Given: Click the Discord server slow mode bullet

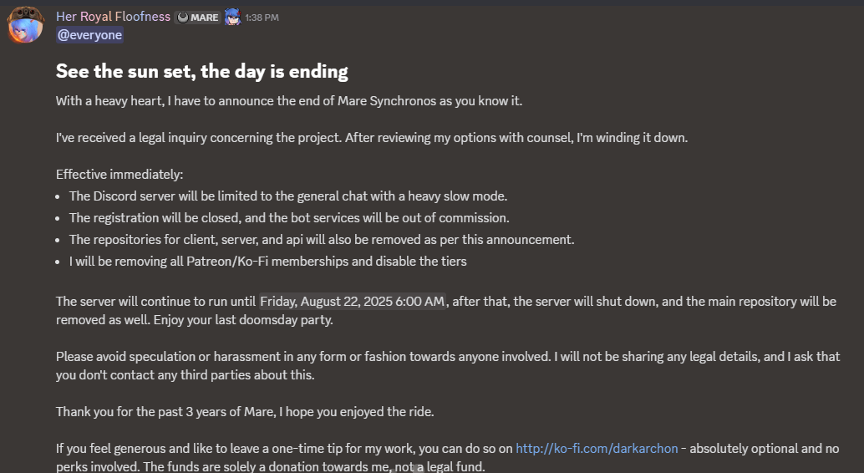Looking at the screenshot, I should click(x=288, y=196).
